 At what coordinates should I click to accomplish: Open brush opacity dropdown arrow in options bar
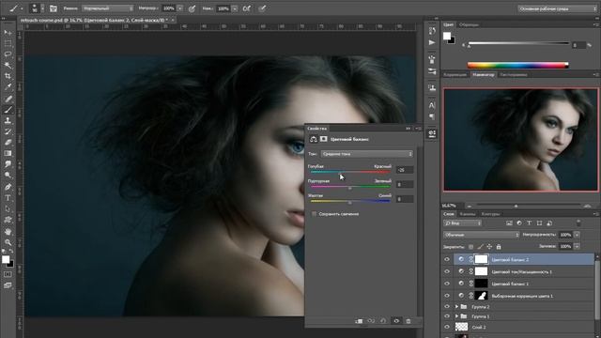(179, 8)
